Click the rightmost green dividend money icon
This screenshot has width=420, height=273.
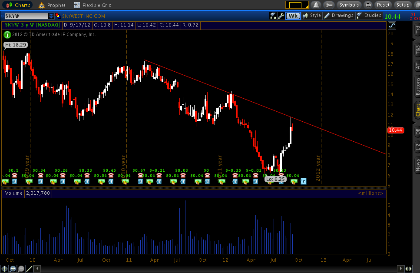tap(294, 182)
